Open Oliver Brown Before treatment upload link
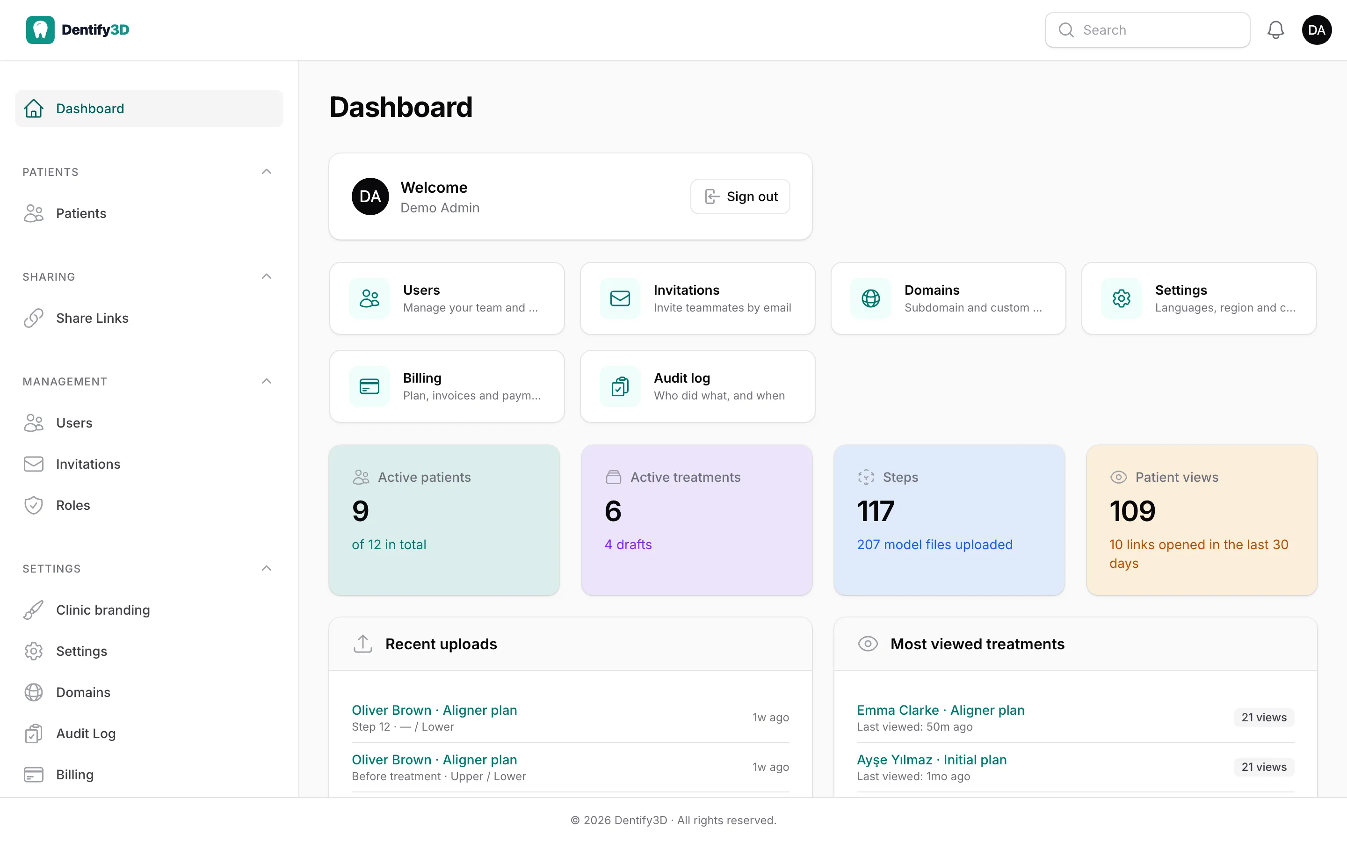1347x842 pixels. click(x=434, y=760)
